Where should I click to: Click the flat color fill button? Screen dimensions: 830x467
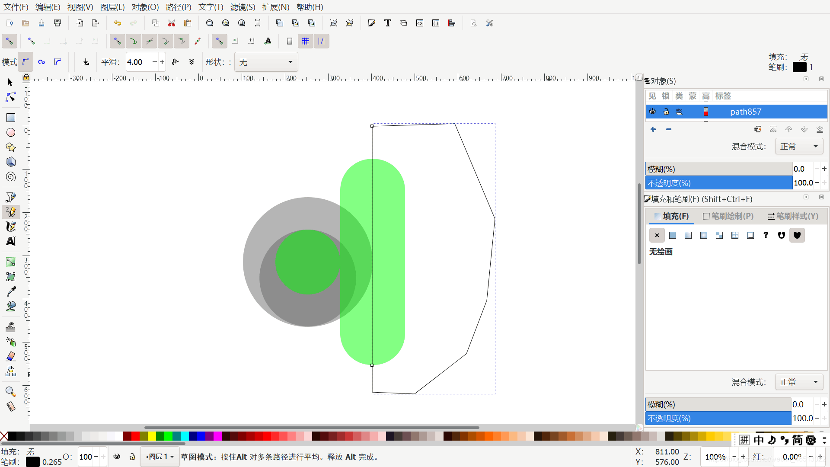click(x=673, y=235)
